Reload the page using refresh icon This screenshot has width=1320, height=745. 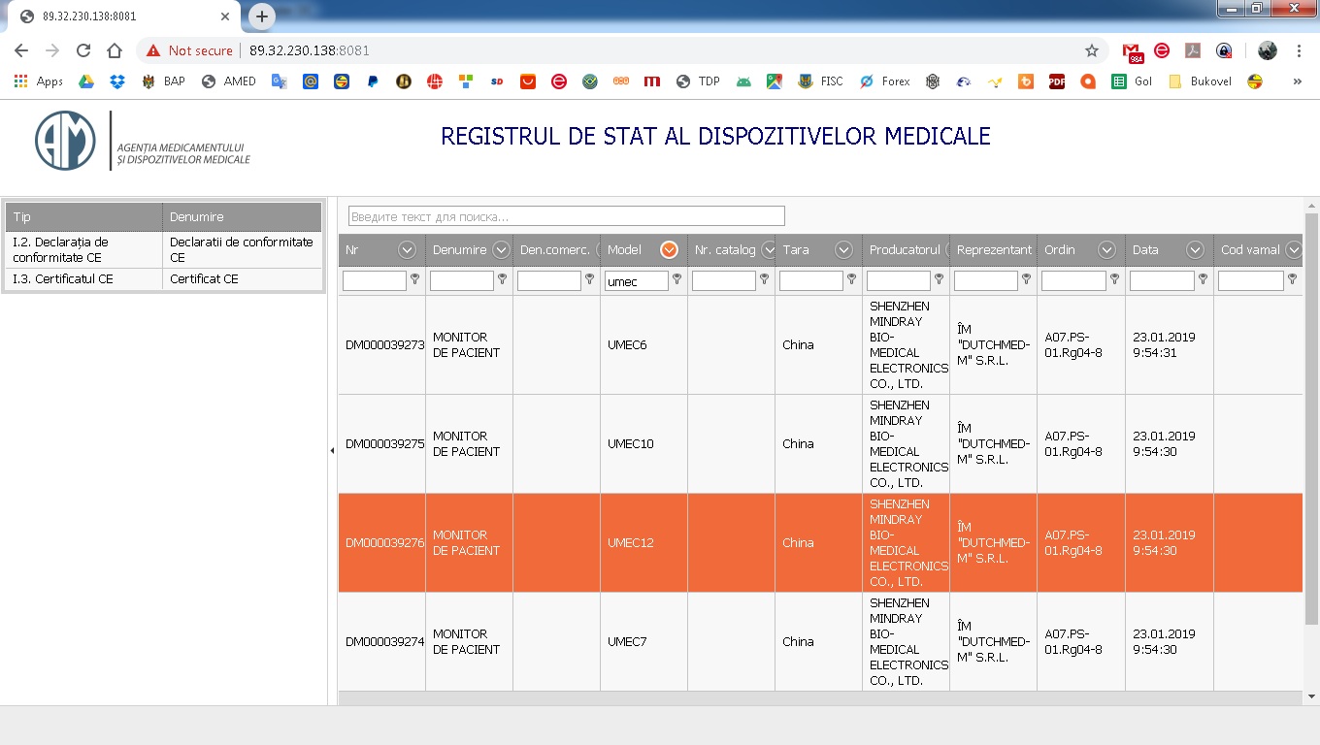83,50
